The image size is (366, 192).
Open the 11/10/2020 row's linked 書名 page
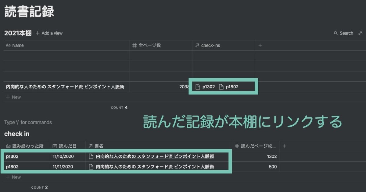point(152,157)
